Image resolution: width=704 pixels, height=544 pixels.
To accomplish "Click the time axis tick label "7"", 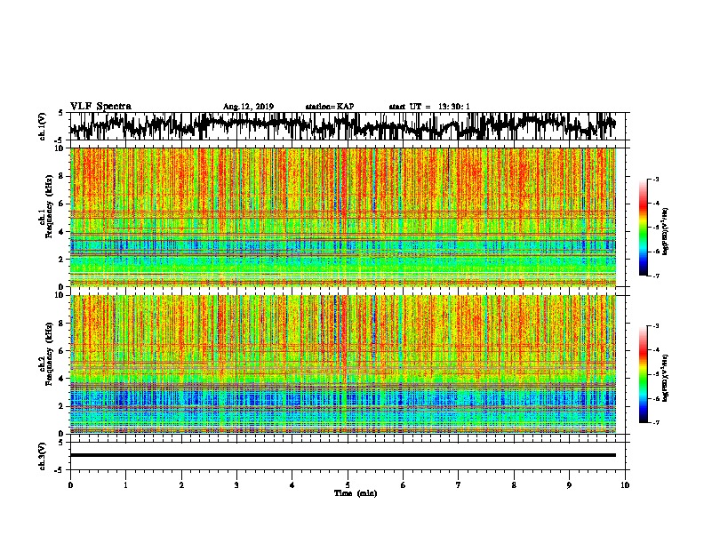I will pos(459,484).
